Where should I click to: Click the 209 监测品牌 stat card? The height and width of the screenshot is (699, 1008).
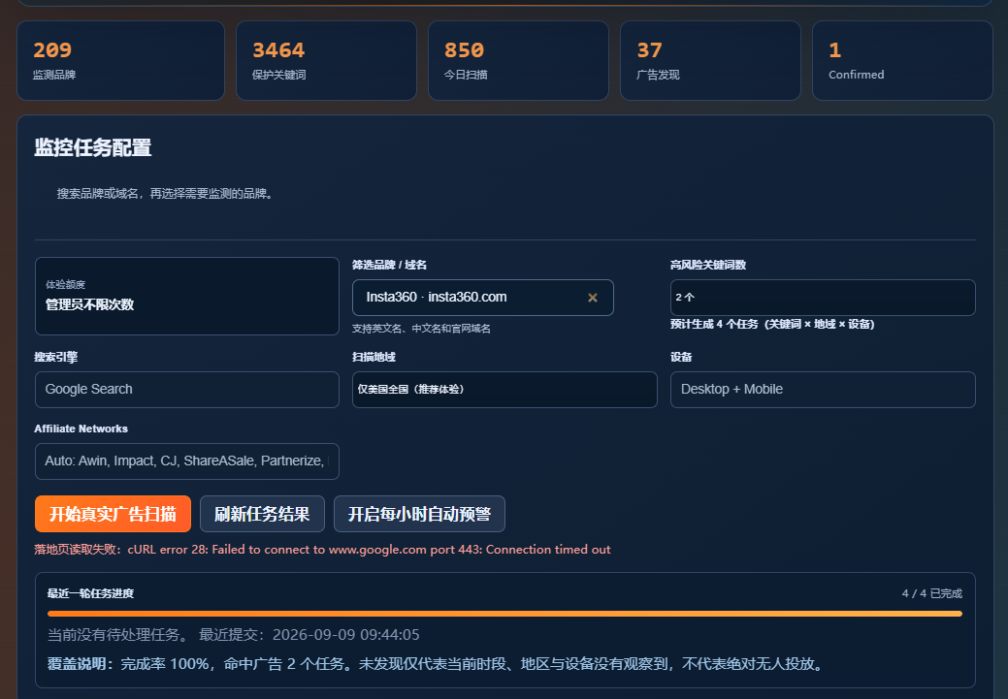121,60
